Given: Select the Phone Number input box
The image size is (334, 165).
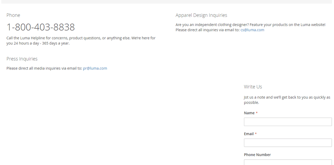Looking at the screenshot, I should (x=288, y=162).
